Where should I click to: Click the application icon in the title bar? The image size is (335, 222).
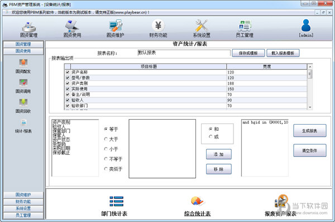tap(5, 4)
